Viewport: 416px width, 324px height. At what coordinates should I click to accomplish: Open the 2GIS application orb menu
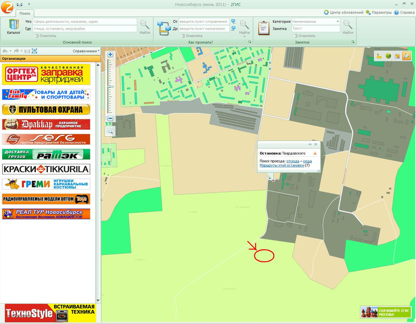[7, 7]
